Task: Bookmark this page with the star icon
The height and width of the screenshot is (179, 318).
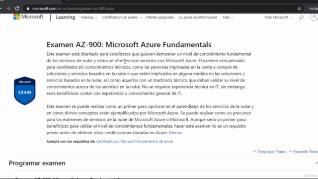Action: click(299, 8)
